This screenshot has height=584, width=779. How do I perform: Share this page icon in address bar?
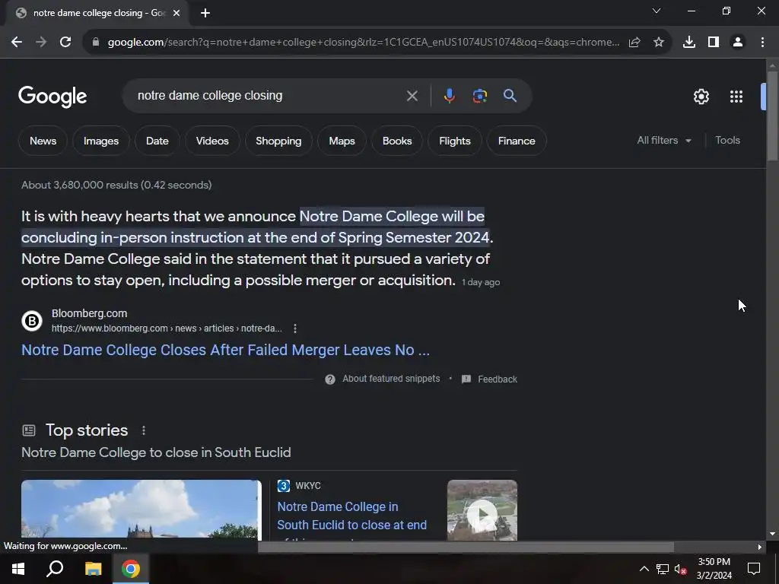(x=634, y=43)
